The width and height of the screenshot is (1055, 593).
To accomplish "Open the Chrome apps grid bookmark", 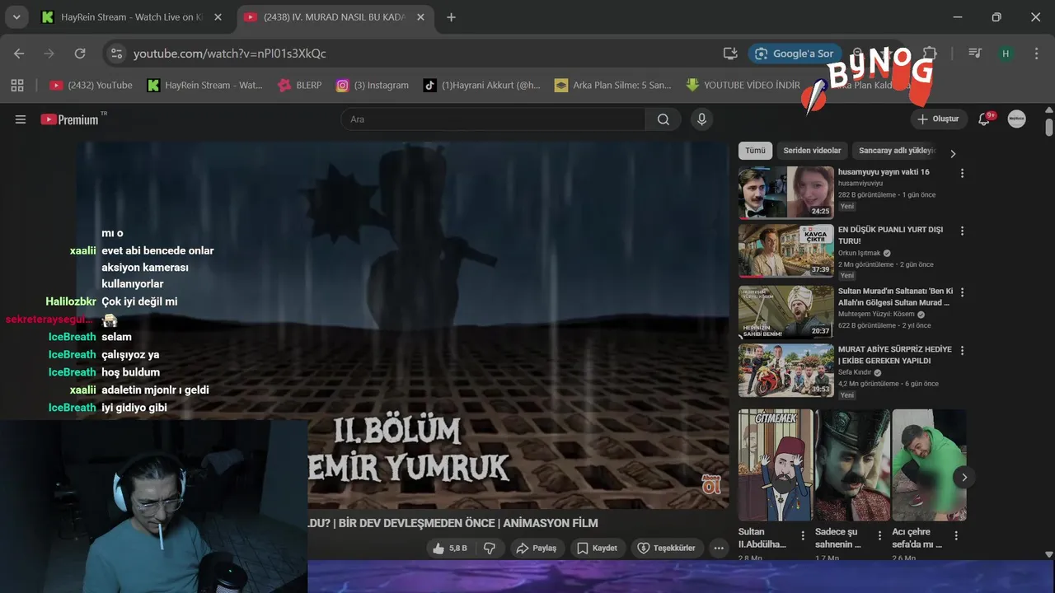I will (17, 85).
